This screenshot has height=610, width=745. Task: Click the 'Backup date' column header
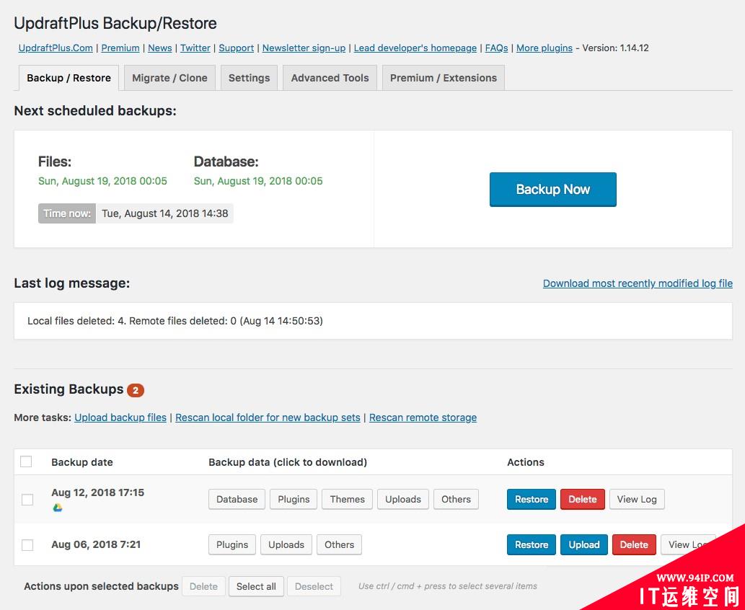pyautogui.click(x=82, y=462)
